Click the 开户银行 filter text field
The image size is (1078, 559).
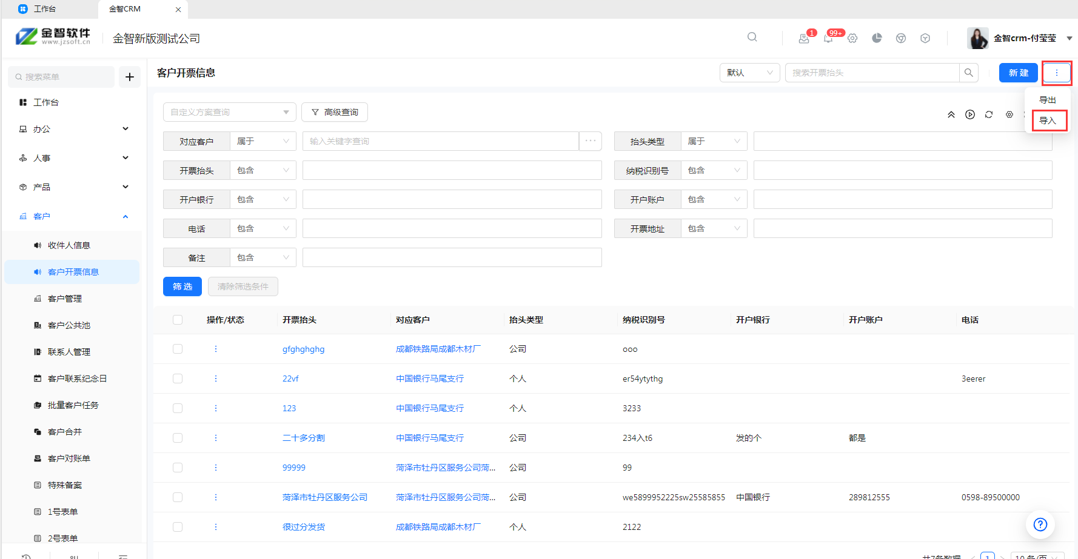[452, 199]
